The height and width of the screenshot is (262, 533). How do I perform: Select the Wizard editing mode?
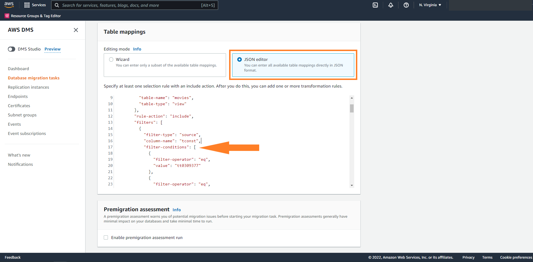[x=111, y=59]
